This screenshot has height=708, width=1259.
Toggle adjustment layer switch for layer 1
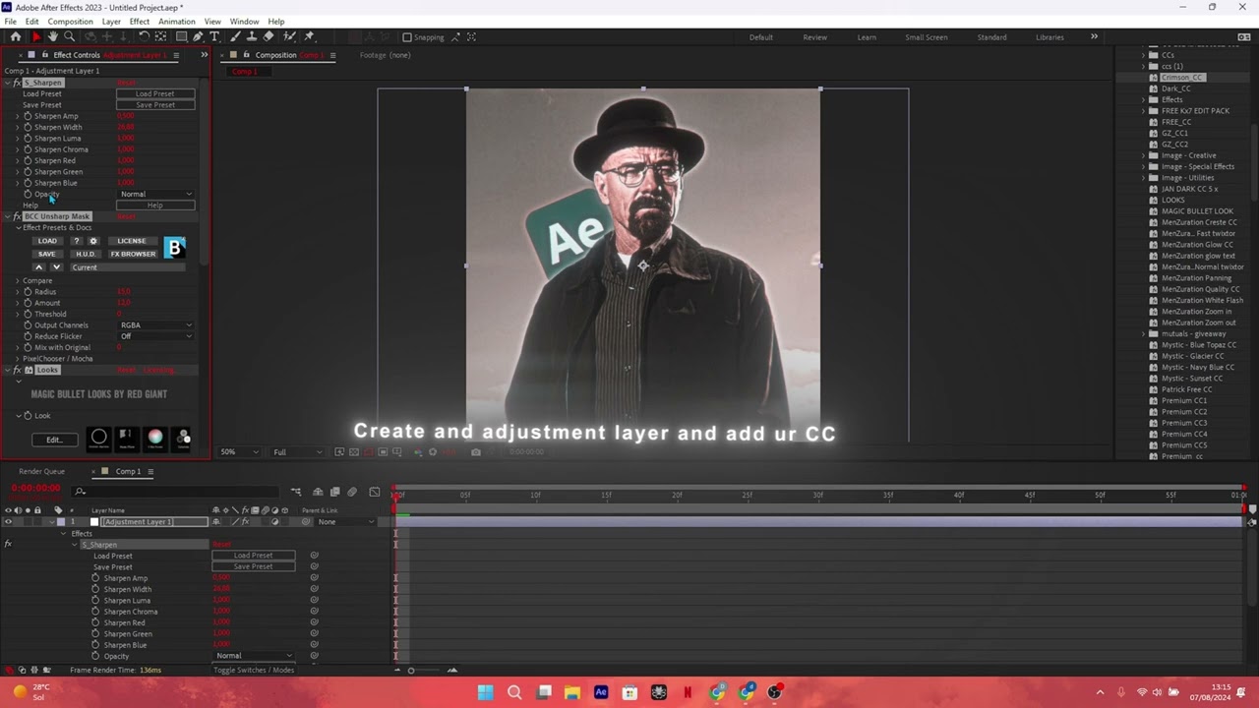(x=275, y=522)
